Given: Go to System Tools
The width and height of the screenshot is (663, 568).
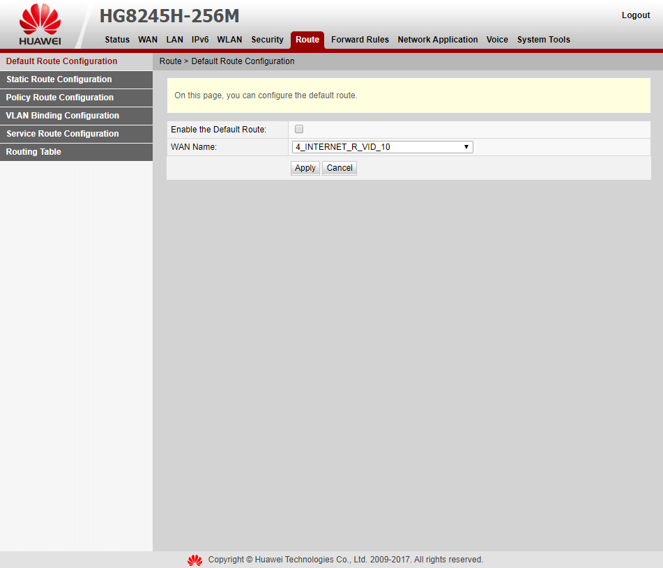Looking at the screenshot, I should (x=543, y=40).
